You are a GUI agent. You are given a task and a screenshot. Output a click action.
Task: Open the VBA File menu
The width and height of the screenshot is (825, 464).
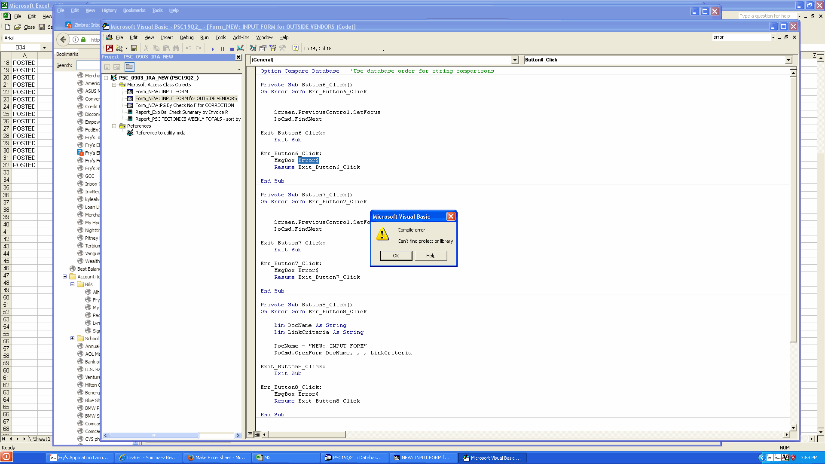[119, 37]
